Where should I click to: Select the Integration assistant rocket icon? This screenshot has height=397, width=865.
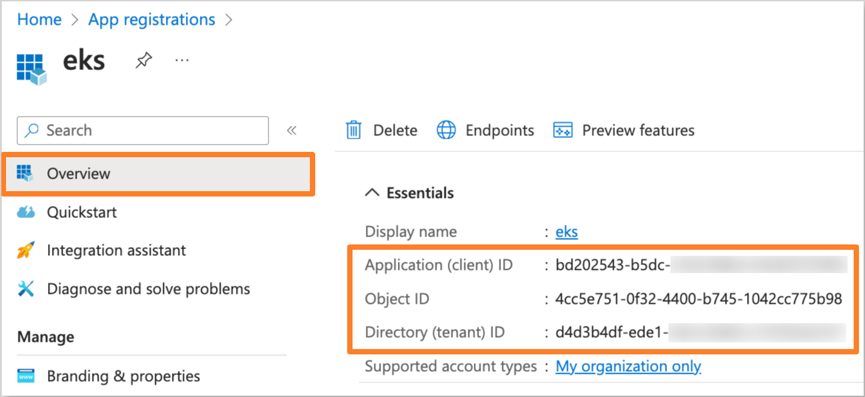pos(25,250)
